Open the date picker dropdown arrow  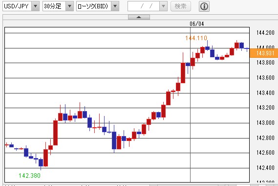(163, 6)
